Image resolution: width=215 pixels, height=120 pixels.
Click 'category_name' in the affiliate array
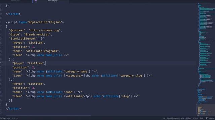(76, 72)
